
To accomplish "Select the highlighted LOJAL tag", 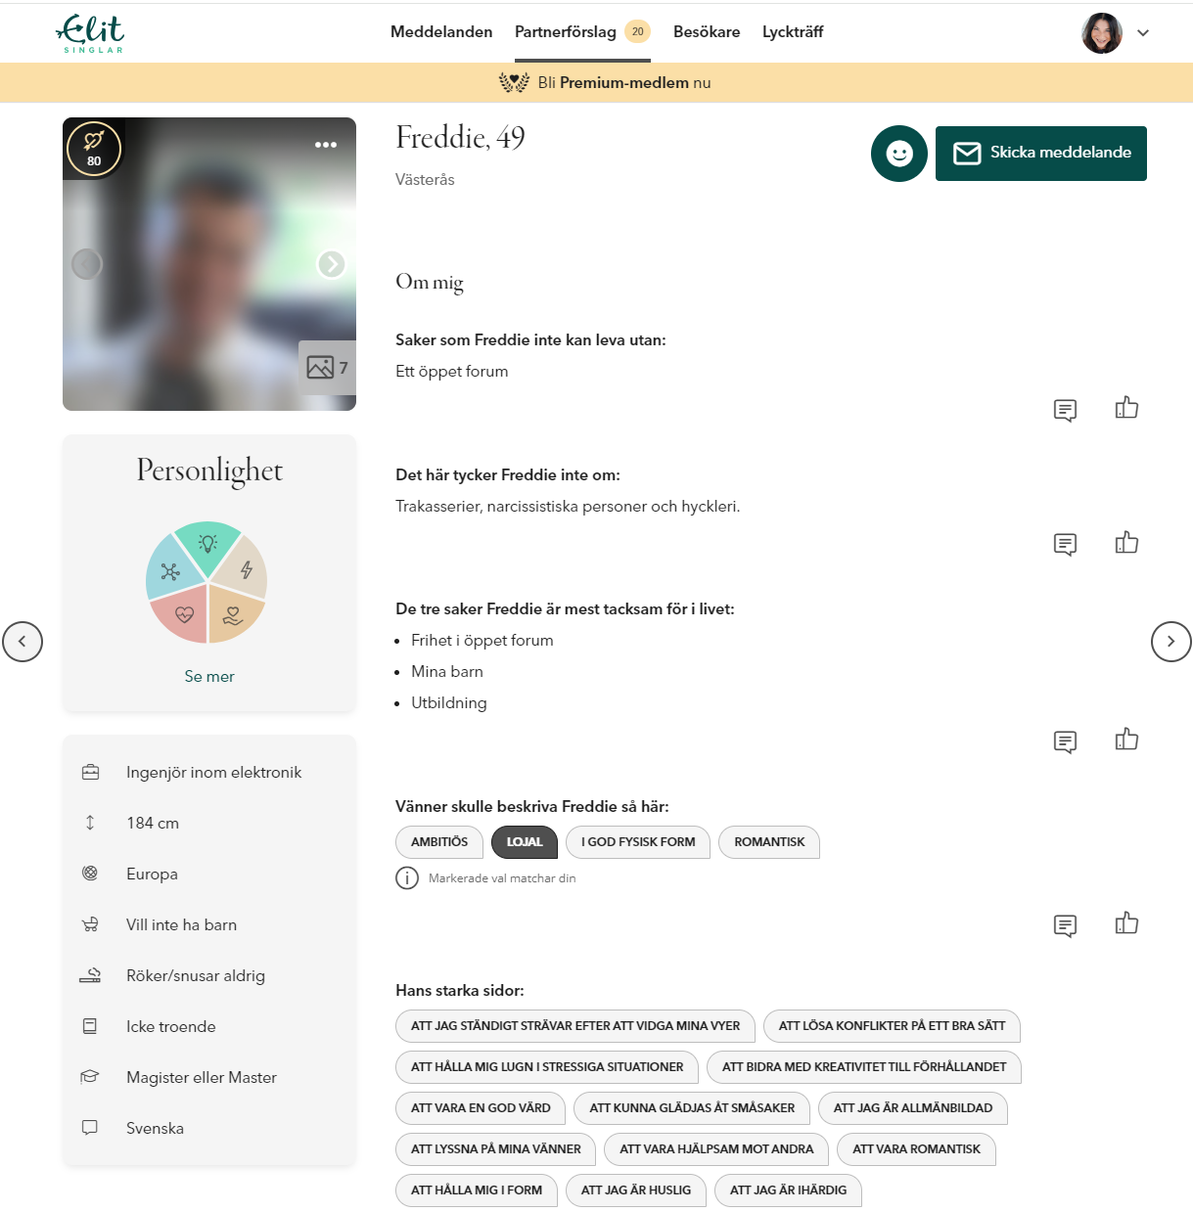I will [x=525, y=842].
